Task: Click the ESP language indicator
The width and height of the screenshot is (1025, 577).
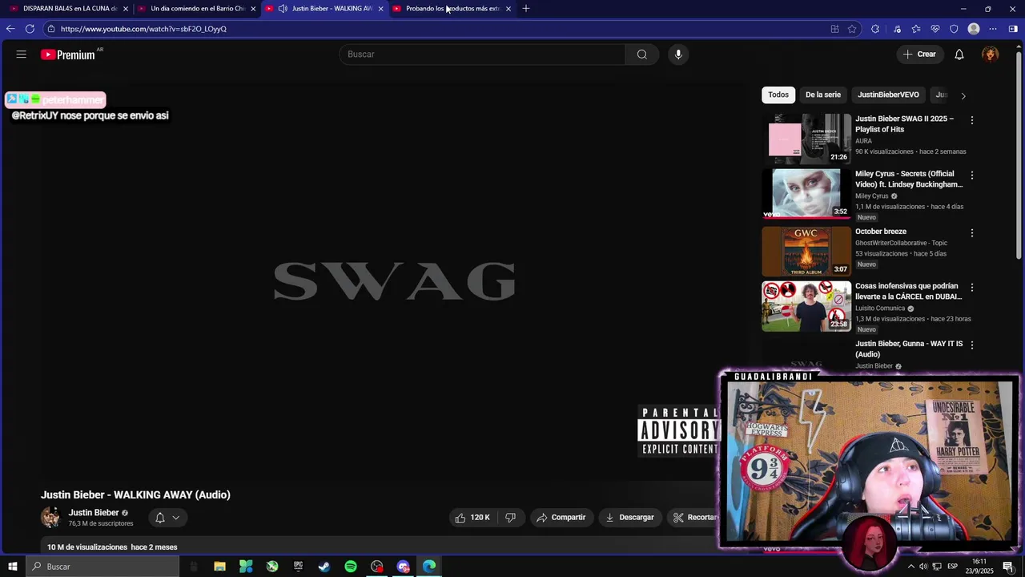Action: click(x=953, y=567)
